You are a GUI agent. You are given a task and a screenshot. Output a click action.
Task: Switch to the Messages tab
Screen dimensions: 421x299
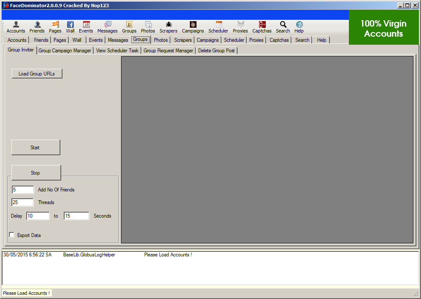(118, 40)
